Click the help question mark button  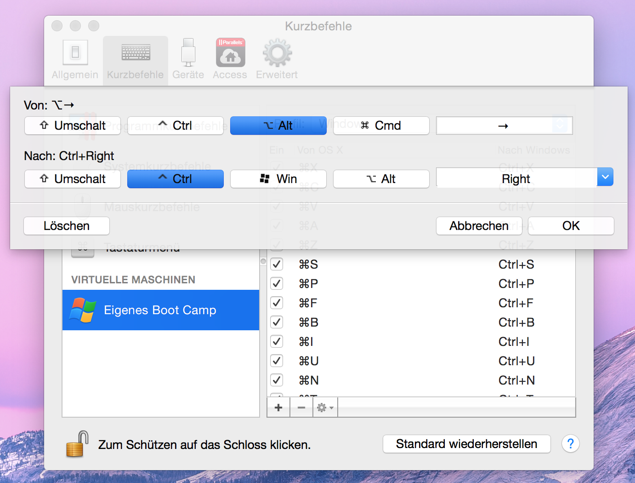(570, 444)
